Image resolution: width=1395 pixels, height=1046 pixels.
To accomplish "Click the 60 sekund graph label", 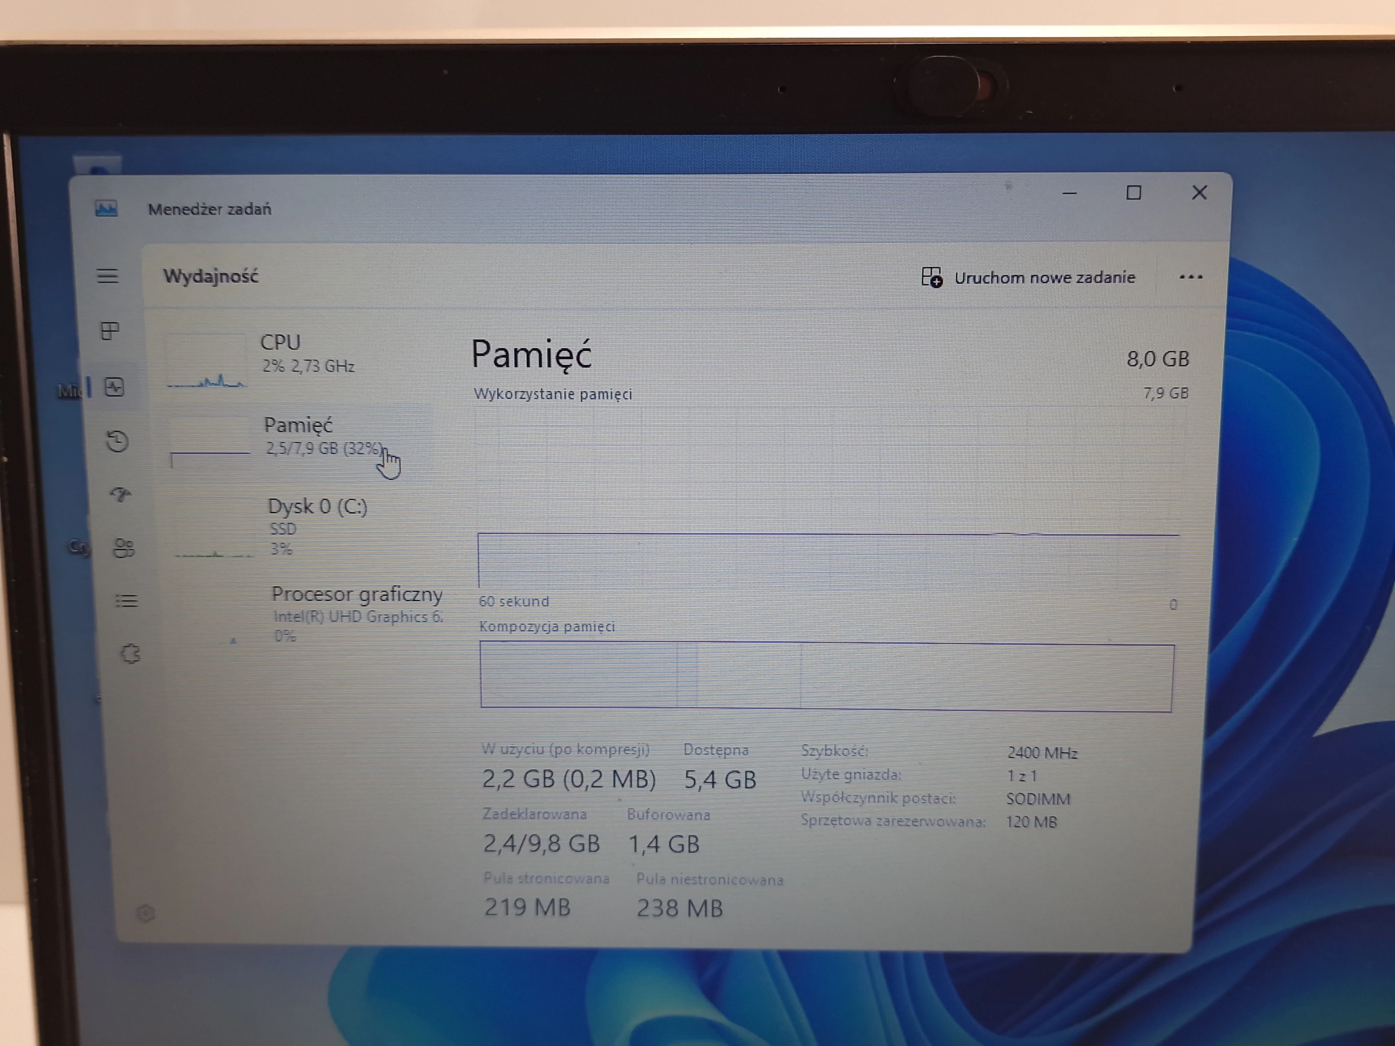I will (513, 601).
